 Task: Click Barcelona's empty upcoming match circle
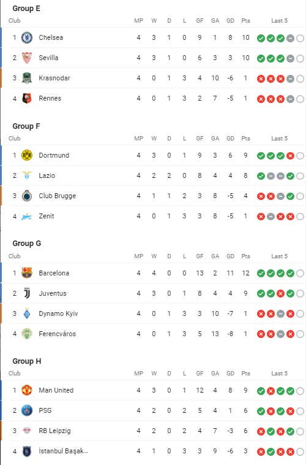(300, 274)
